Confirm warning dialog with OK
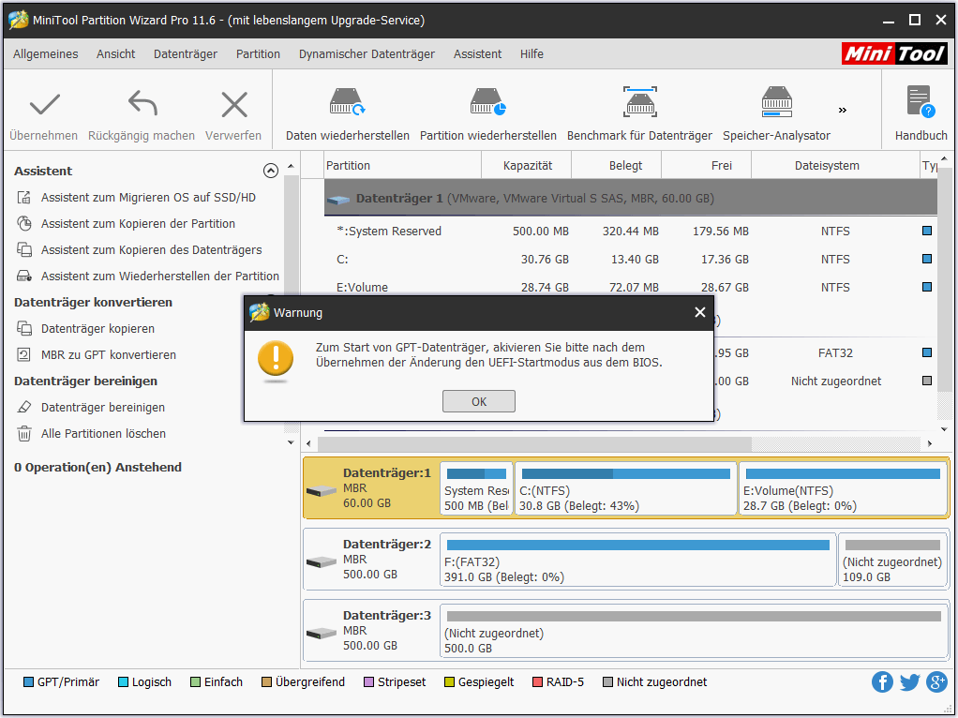The height and width of the screenshot is (718, 958). pyautogui.click(x=478, y=401)
